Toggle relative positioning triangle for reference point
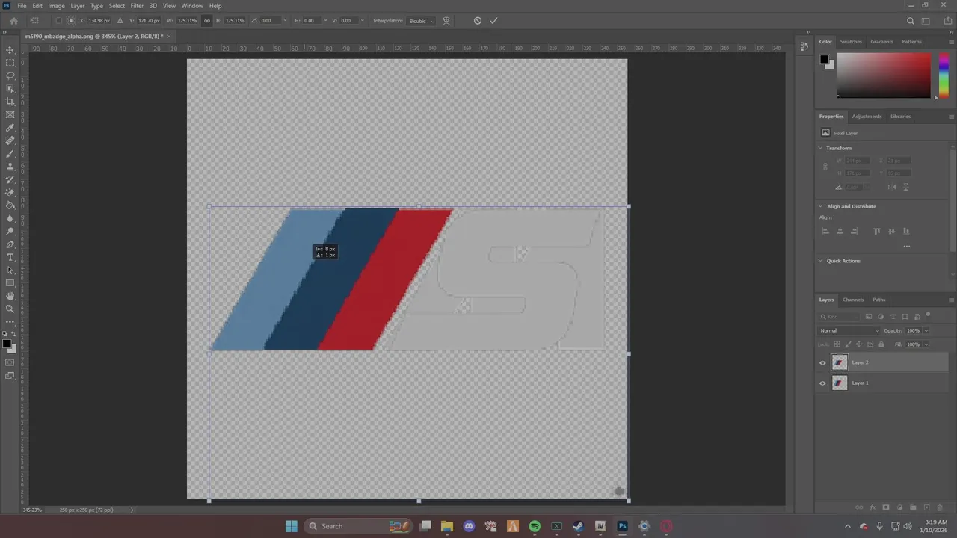Viewport: 957px width, 538px height. point(120,21)
